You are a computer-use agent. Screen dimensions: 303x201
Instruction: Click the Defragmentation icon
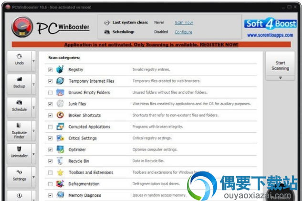[x=60, y=184]
